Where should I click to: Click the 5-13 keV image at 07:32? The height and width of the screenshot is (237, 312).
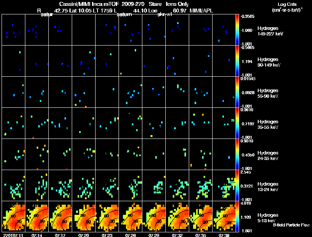177,216
